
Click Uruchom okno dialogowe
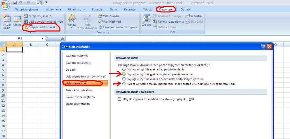[118, 27]
